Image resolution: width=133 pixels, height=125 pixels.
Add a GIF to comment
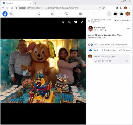107,61
